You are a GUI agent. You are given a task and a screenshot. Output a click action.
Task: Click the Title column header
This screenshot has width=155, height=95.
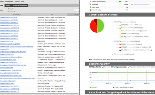(52, 15)
